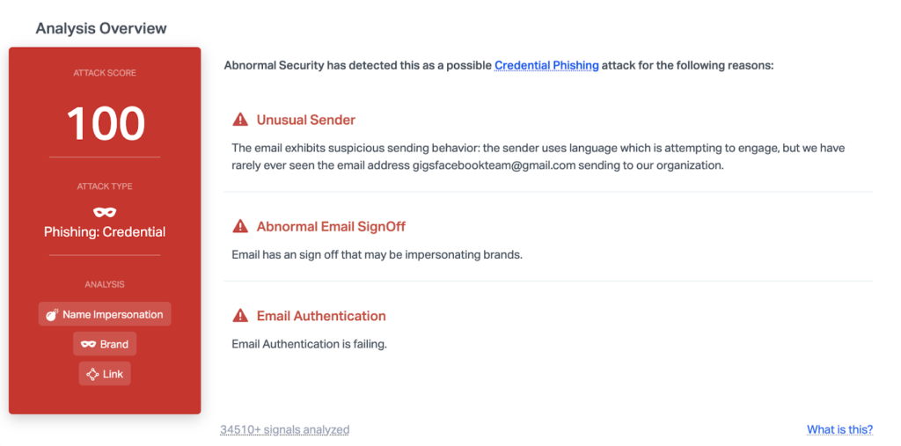
Task: Click the Unusual Sender warning triangle icon
Action: click(240, 120)
